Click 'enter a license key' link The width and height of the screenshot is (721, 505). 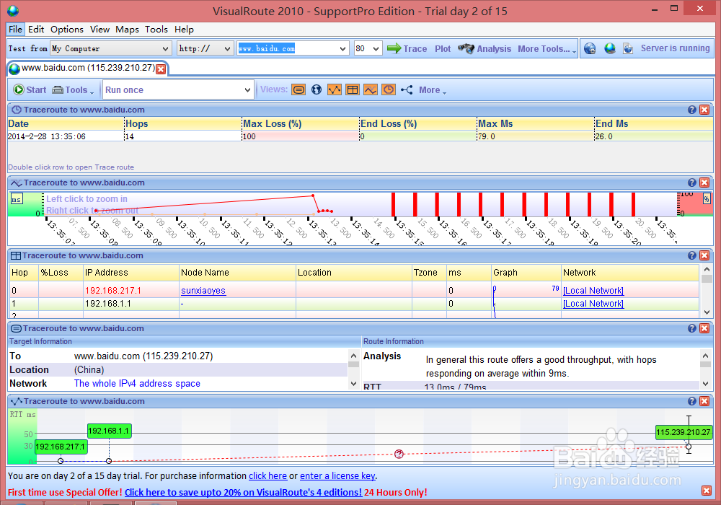(337, 475)
